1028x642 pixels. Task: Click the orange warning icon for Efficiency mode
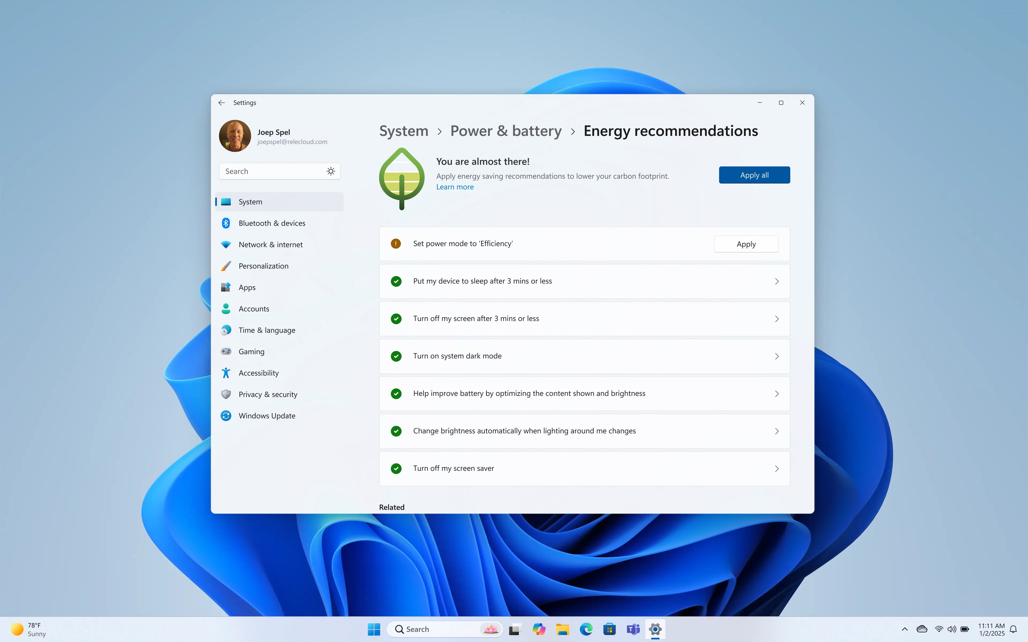pyautogui.click(x=395, y=244)
